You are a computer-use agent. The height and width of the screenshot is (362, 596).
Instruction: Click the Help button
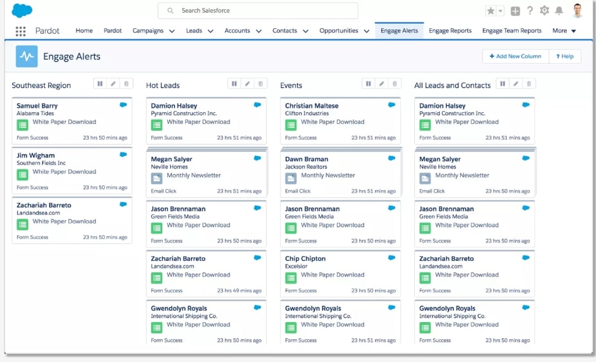(x=565, y=56)
